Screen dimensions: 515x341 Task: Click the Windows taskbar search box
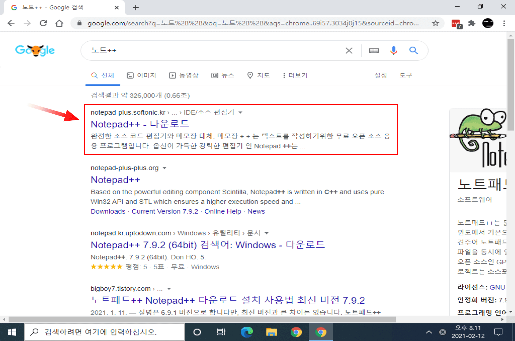coord(105,332)
